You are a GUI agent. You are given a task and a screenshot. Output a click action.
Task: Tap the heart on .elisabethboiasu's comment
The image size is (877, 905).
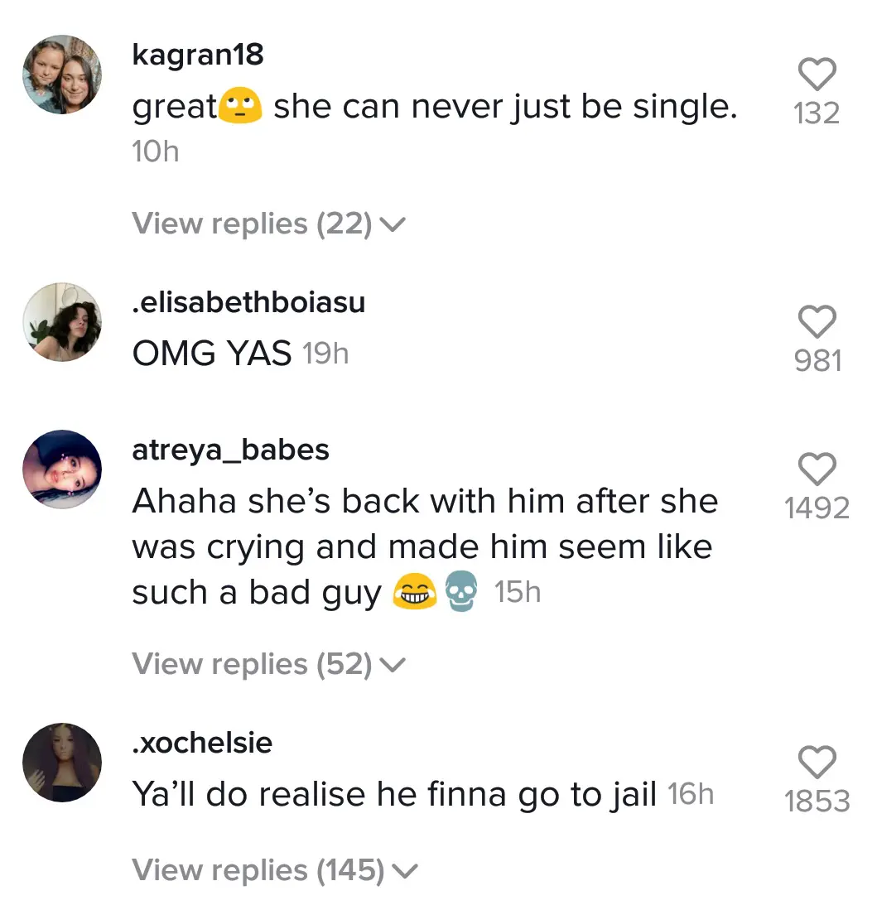click(x=817, y=321)
